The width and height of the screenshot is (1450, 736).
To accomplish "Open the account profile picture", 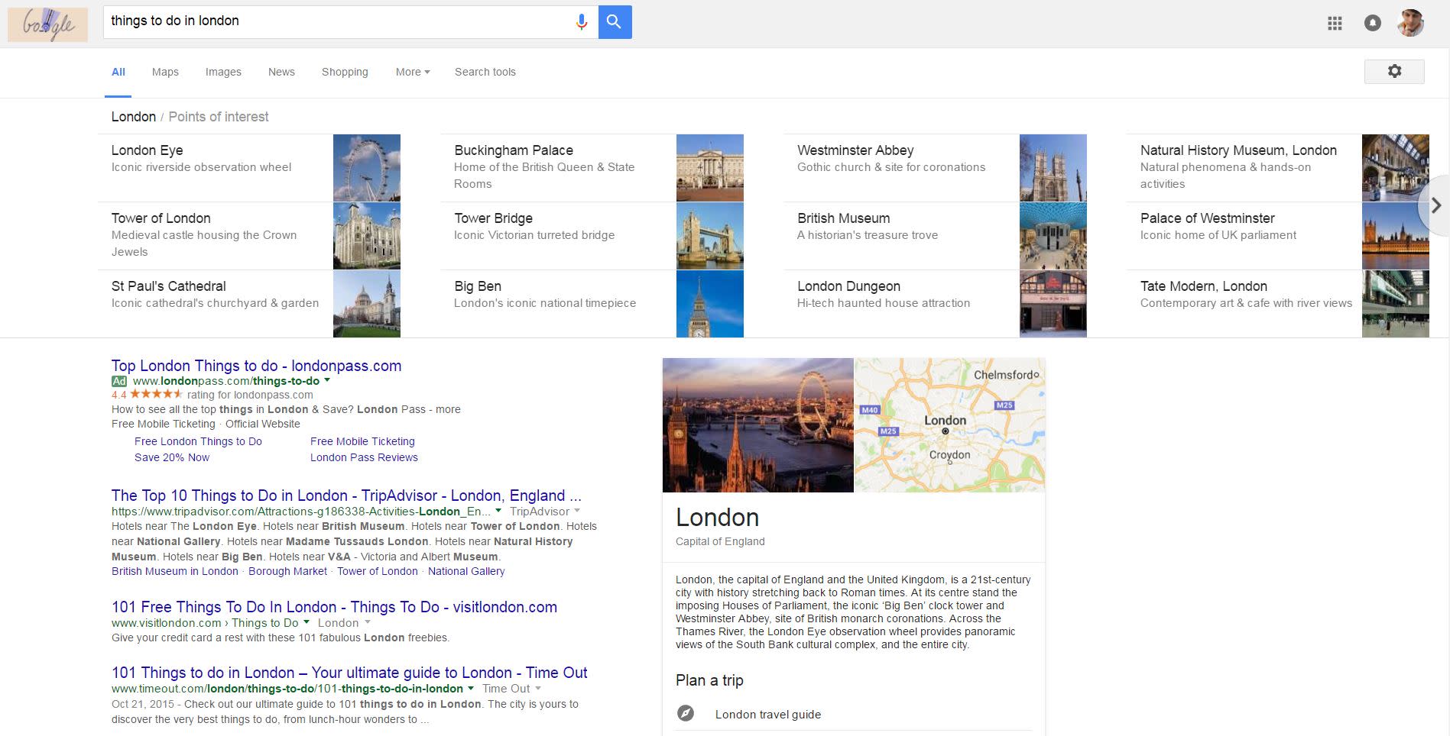I will coord(1411,23).
